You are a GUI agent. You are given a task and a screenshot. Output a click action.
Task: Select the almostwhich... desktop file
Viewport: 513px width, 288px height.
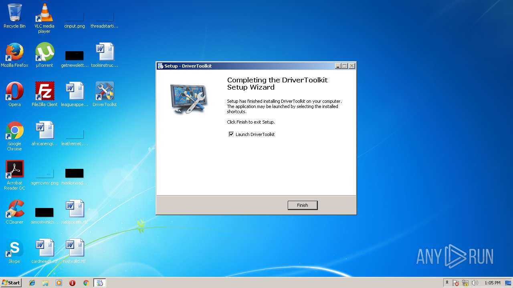[x=44, y=216]
